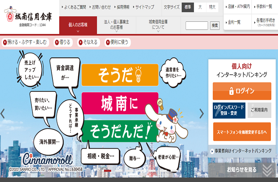Click the padlock icon on ログイン
Viewport: 278px width, 182px height.
coord(232,91)
